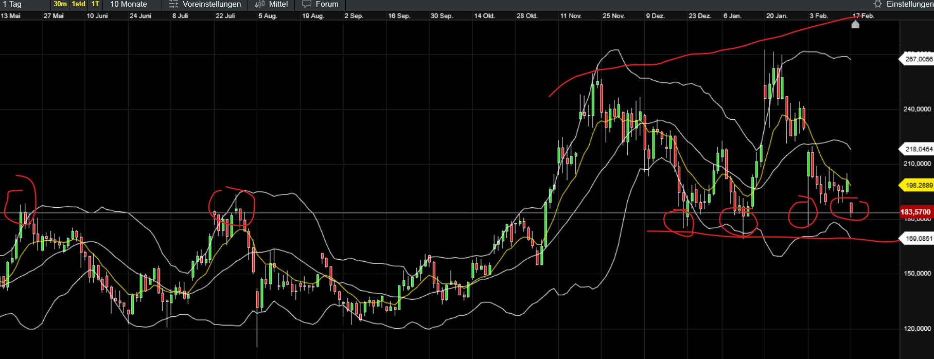Viewport: 934px width, 359px height.
Task: Click the '10 Juni' date label
Action: coord(97,16)
